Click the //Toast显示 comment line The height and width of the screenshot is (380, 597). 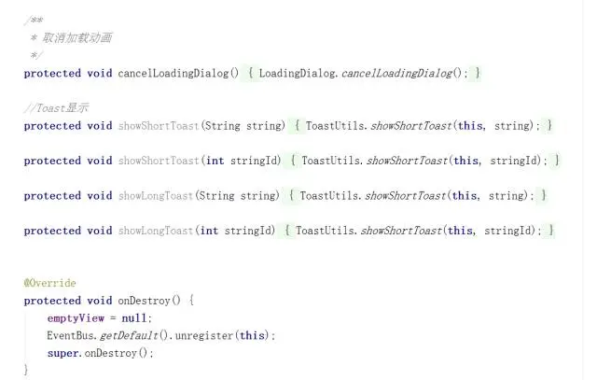point(56,108)
